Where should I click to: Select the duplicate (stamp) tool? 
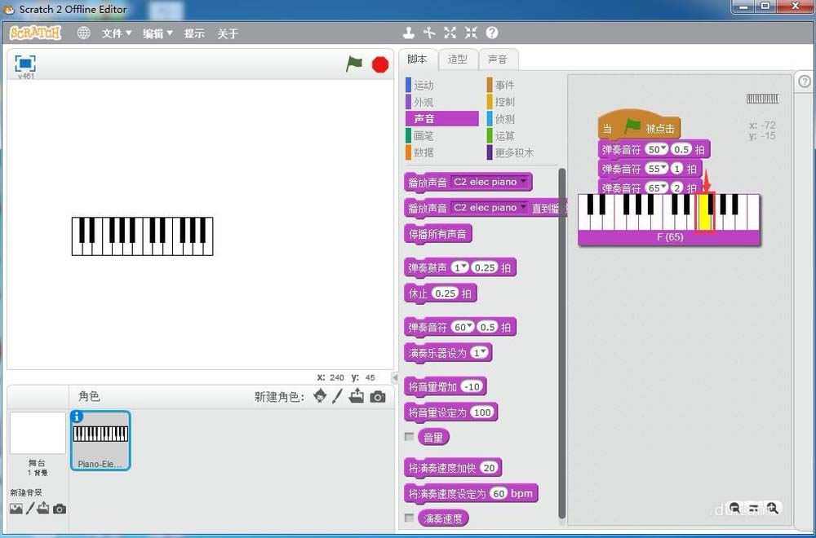tap(409, 33)
